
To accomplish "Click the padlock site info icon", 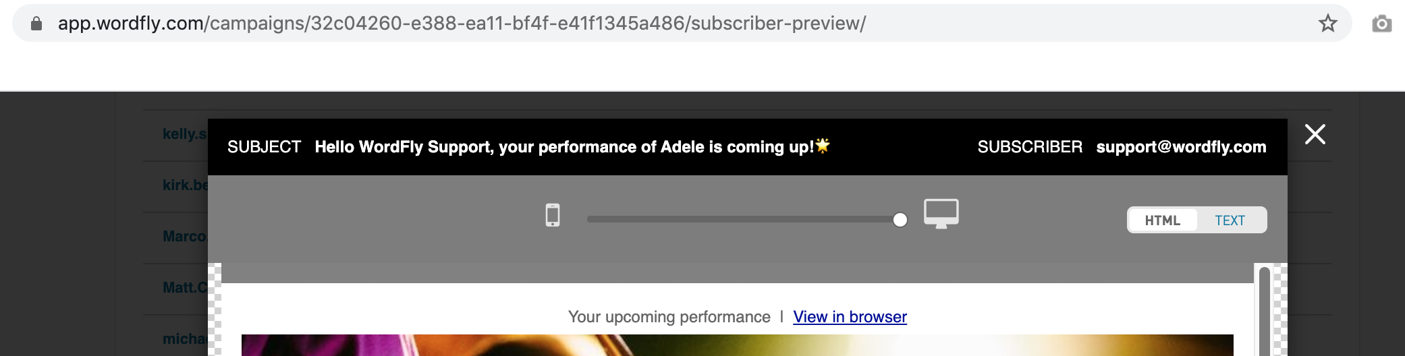I will (x=36, y=24).
